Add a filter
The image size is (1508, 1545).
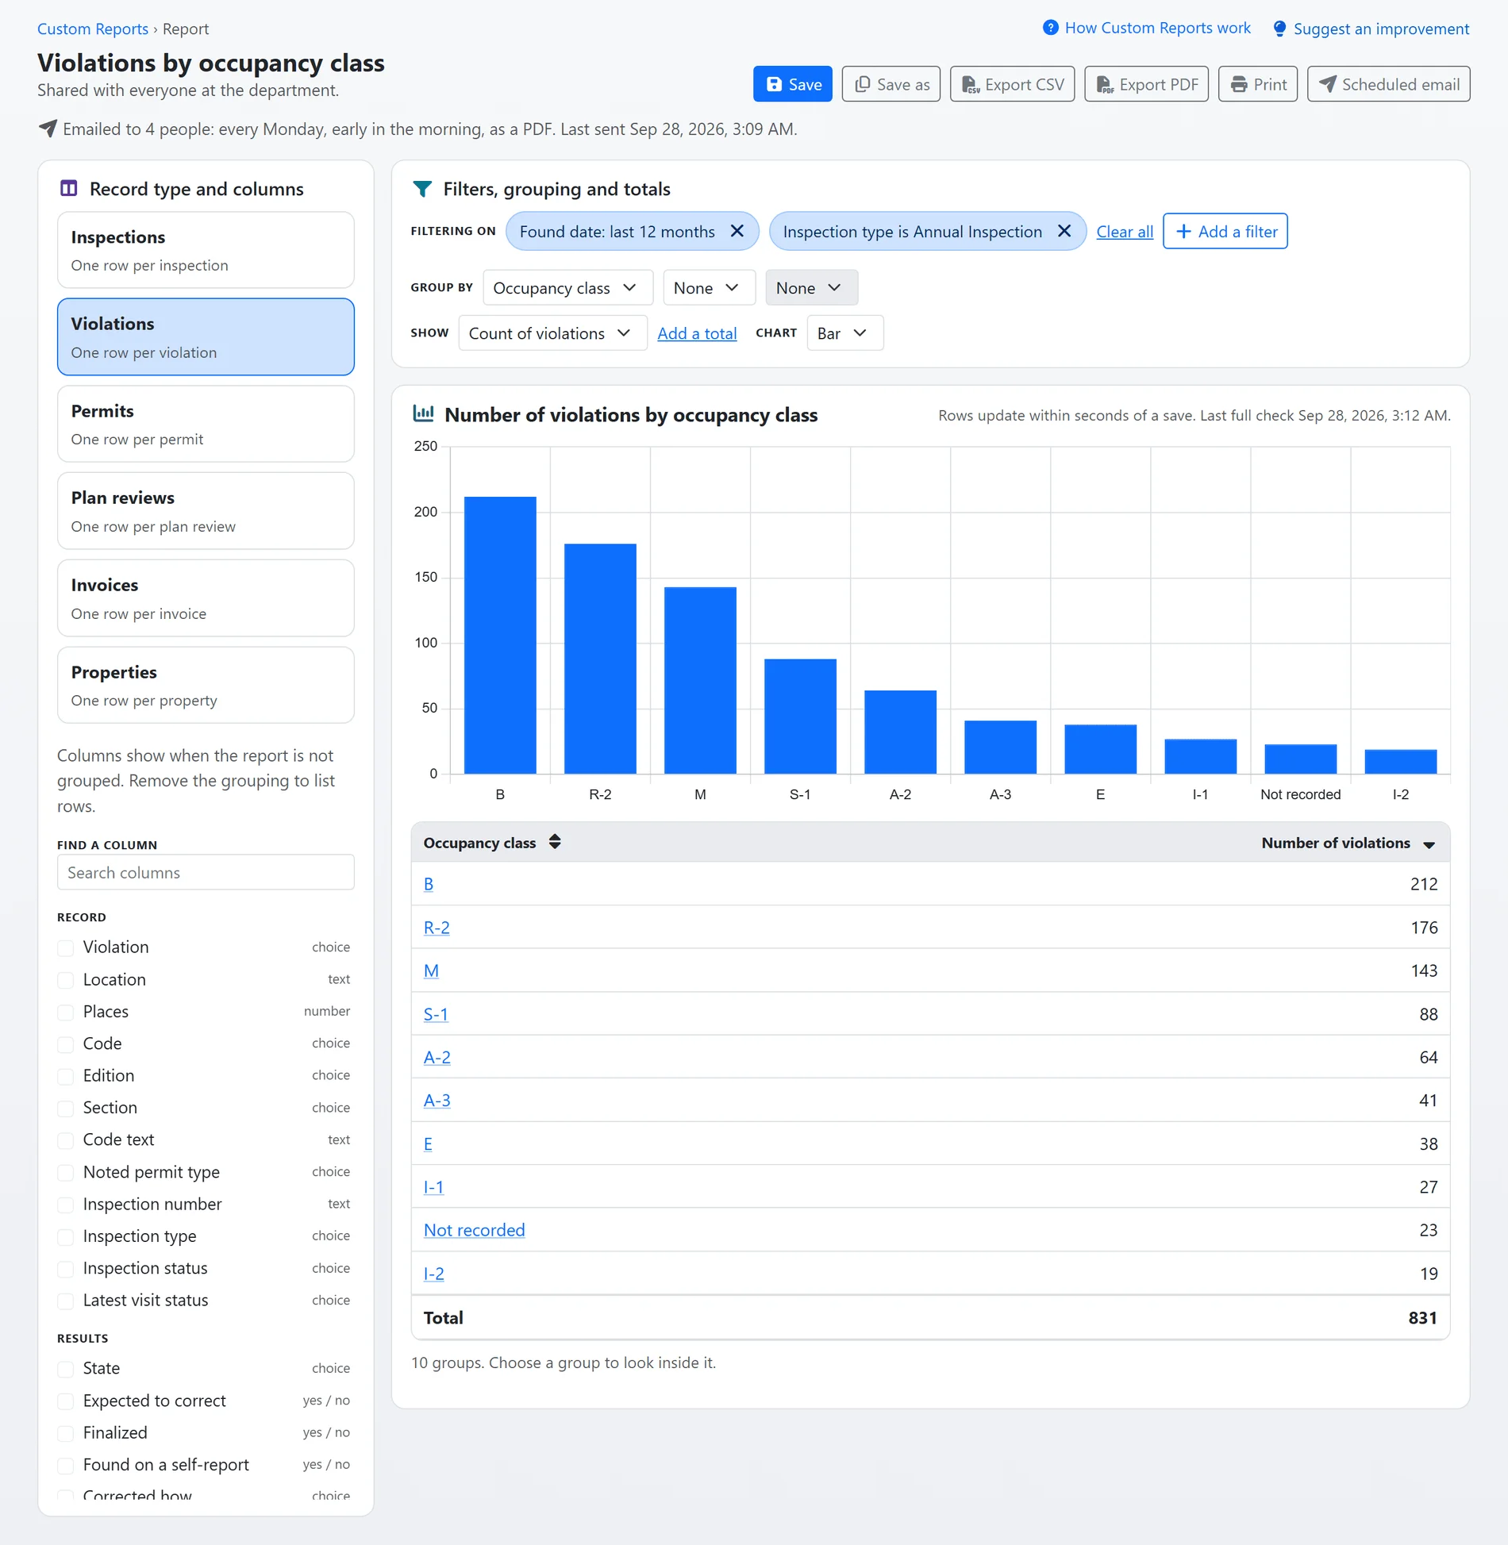(1225, 231)
